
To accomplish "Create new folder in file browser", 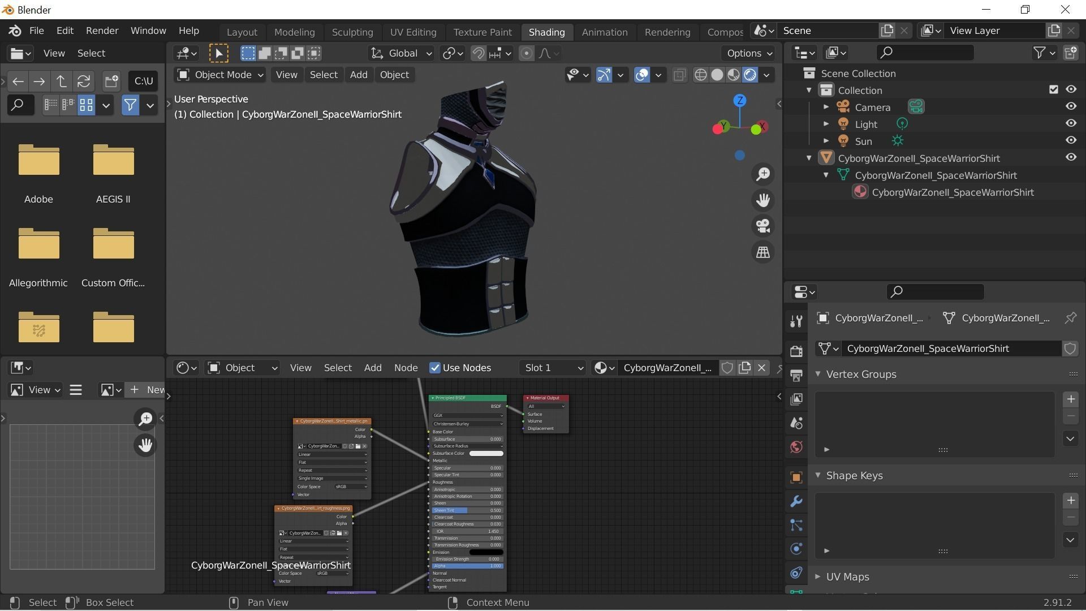I will [111, 81].
